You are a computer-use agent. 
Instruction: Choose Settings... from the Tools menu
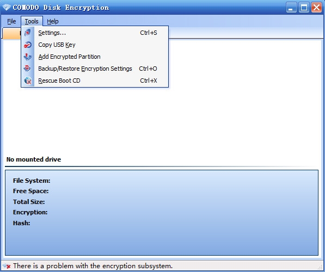[95, 33]
